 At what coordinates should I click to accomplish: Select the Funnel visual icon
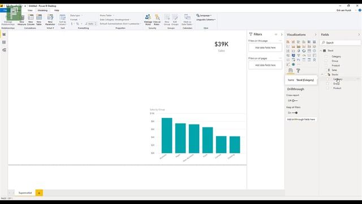click(299, 56)
